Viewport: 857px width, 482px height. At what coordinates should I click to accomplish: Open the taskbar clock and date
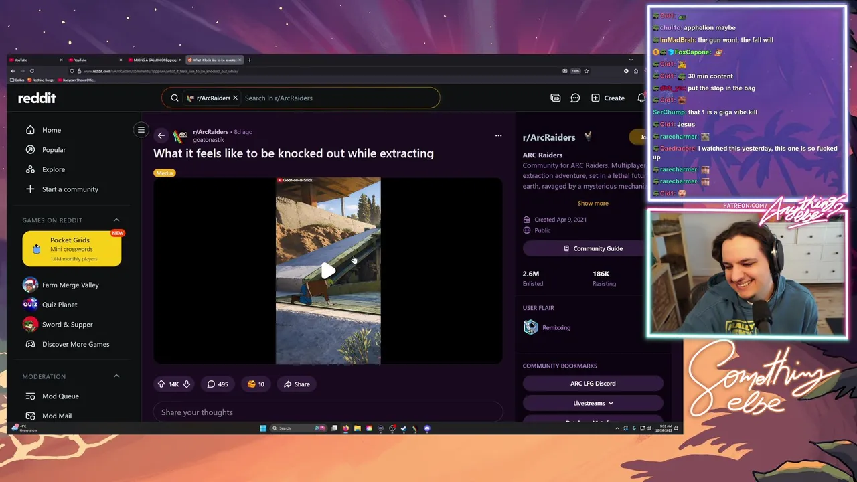pos(666,428)
